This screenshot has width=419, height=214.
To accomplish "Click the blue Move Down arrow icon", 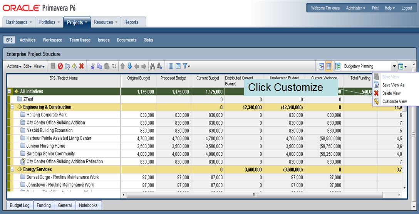I will click(x=130, y=66).
